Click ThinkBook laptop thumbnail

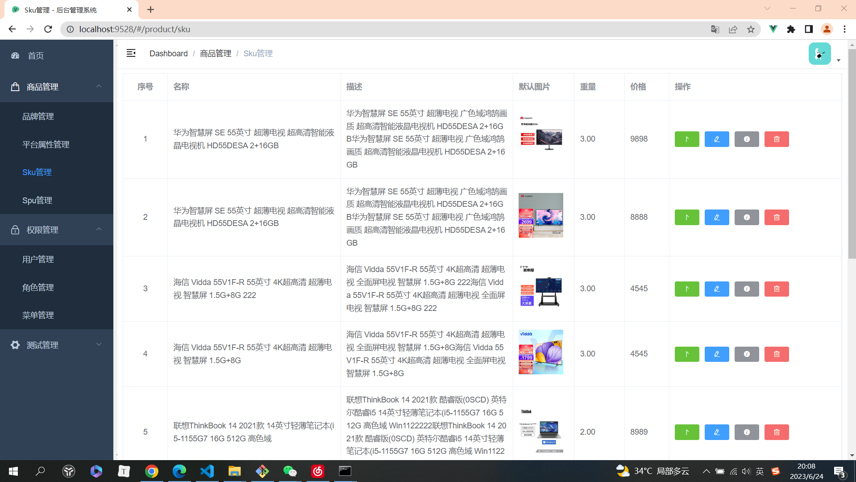click(541, 430)
